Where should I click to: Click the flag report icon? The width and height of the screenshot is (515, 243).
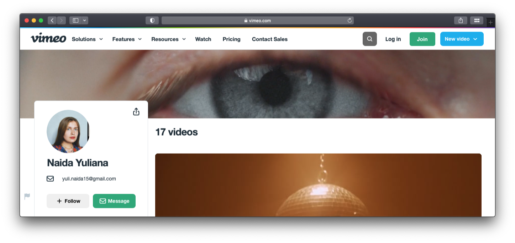[x=27, y=196]
